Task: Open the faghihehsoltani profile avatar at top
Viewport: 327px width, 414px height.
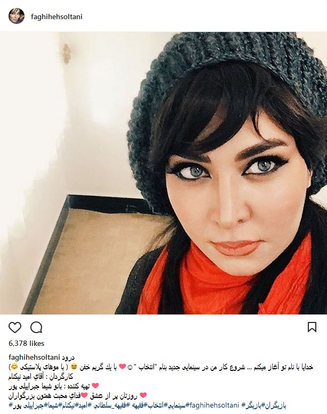Action: [x=17, y=16]
